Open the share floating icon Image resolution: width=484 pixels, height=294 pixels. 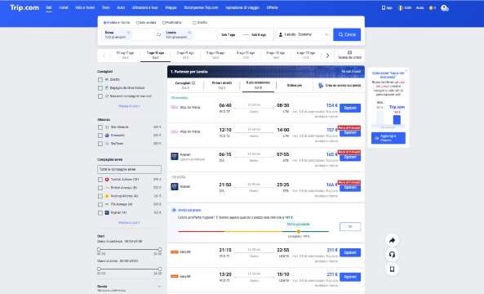tap(392, 241)
